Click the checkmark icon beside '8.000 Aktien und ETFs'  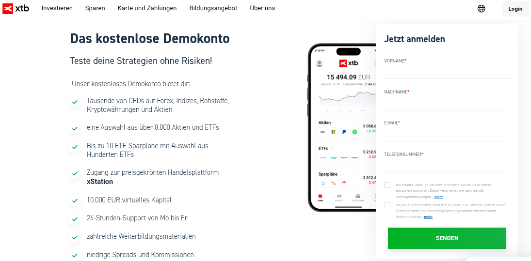[x=75, y=128]
